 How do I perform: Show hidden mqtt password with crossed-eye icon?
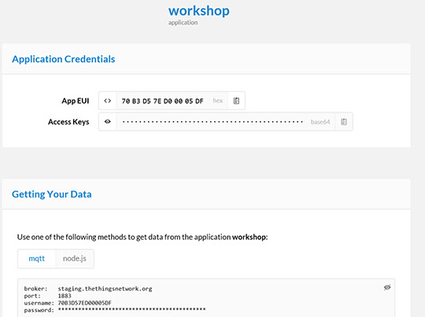387,287
